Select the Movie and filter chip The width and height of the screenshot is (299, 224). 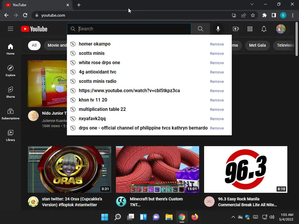[56, 45]
